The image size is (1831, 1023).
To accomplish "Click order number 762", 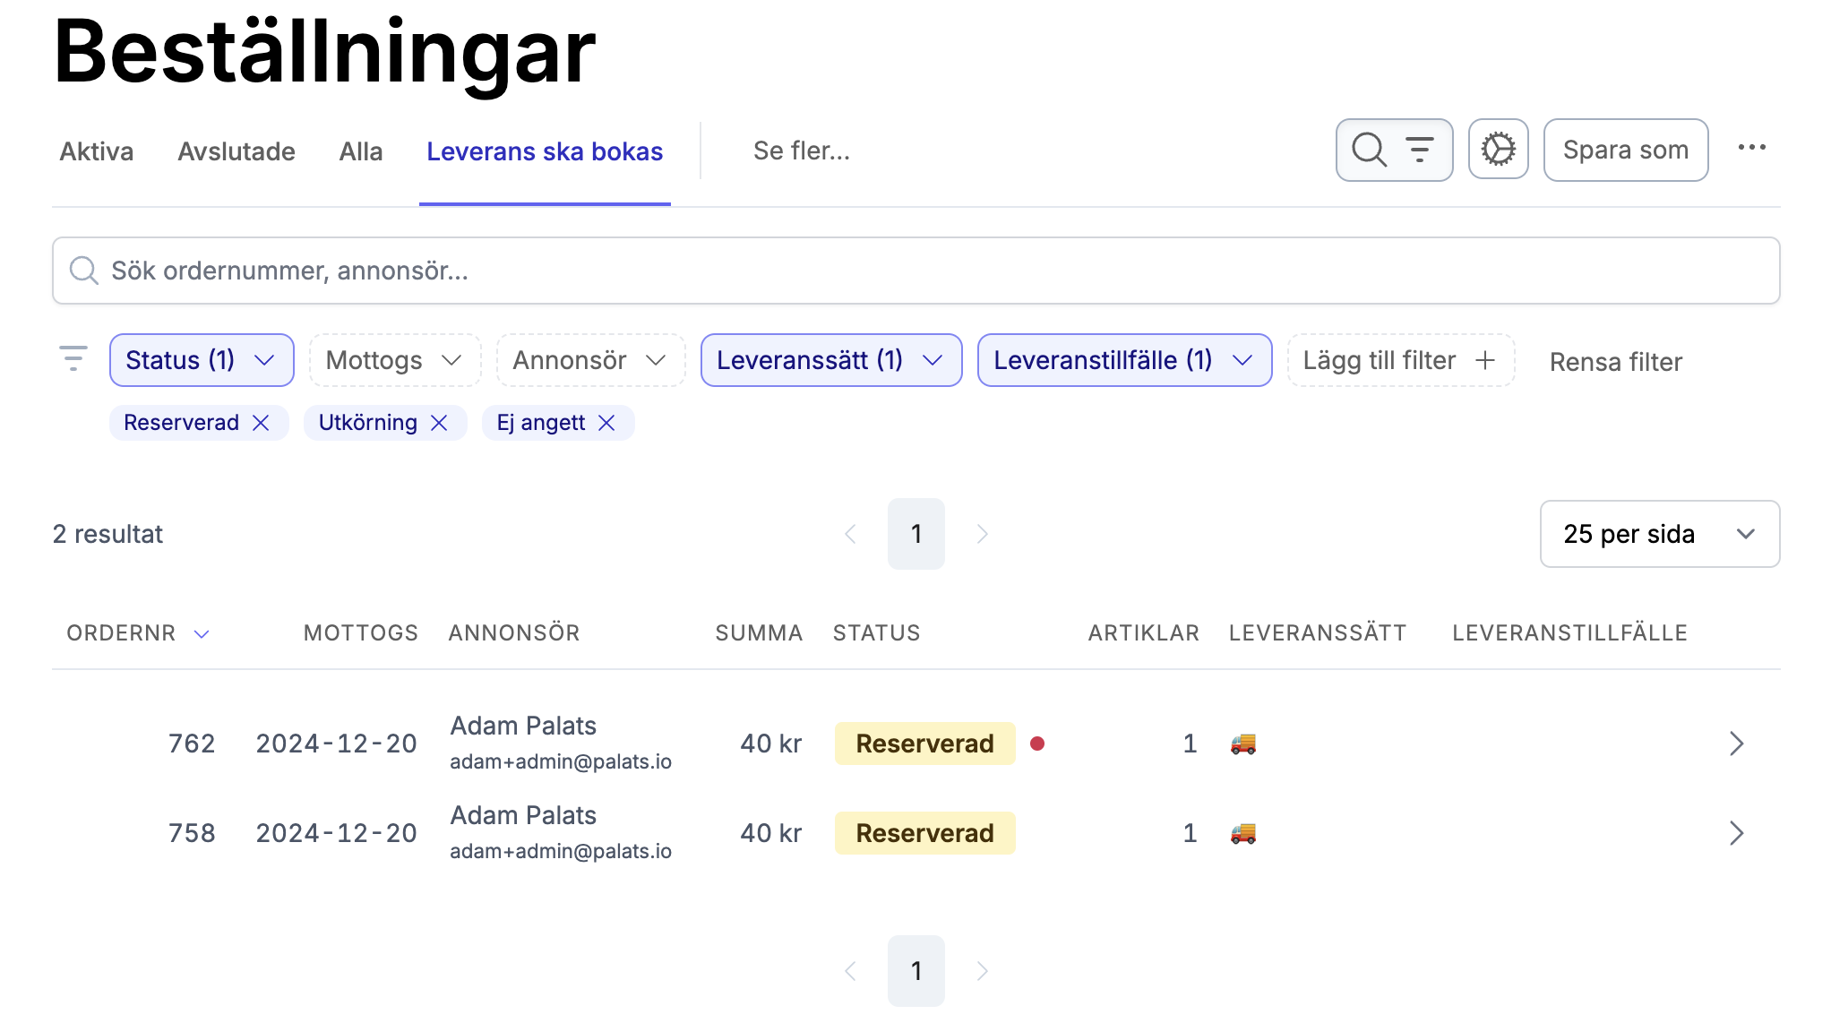I will pos(192,744).
